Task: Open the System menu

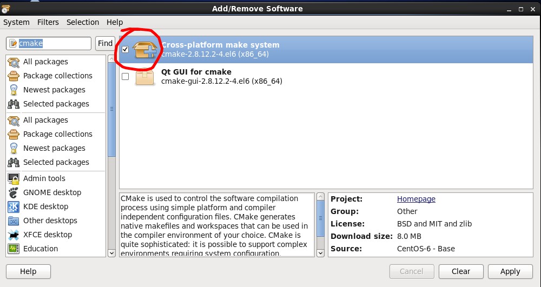Action: click(16, 22)
